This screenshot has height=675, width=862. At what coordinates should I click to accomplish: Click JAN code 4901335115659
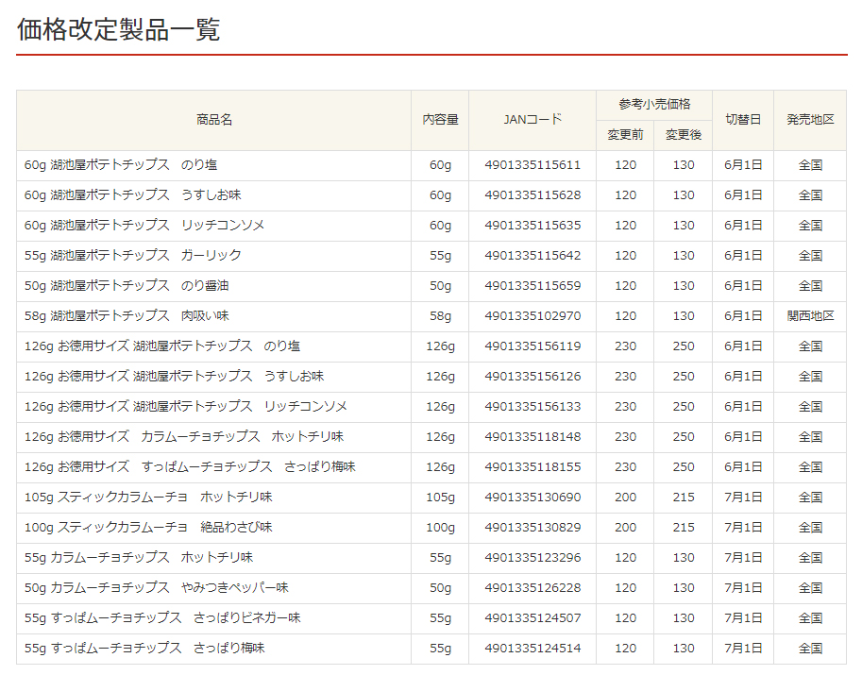[x=532, y=286]
